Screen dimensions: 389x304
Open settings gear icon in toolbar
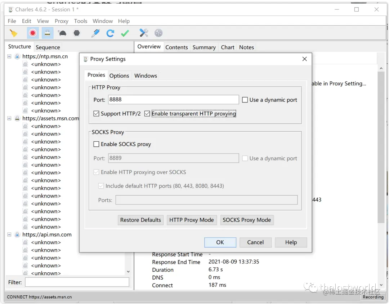coord(158,33)
